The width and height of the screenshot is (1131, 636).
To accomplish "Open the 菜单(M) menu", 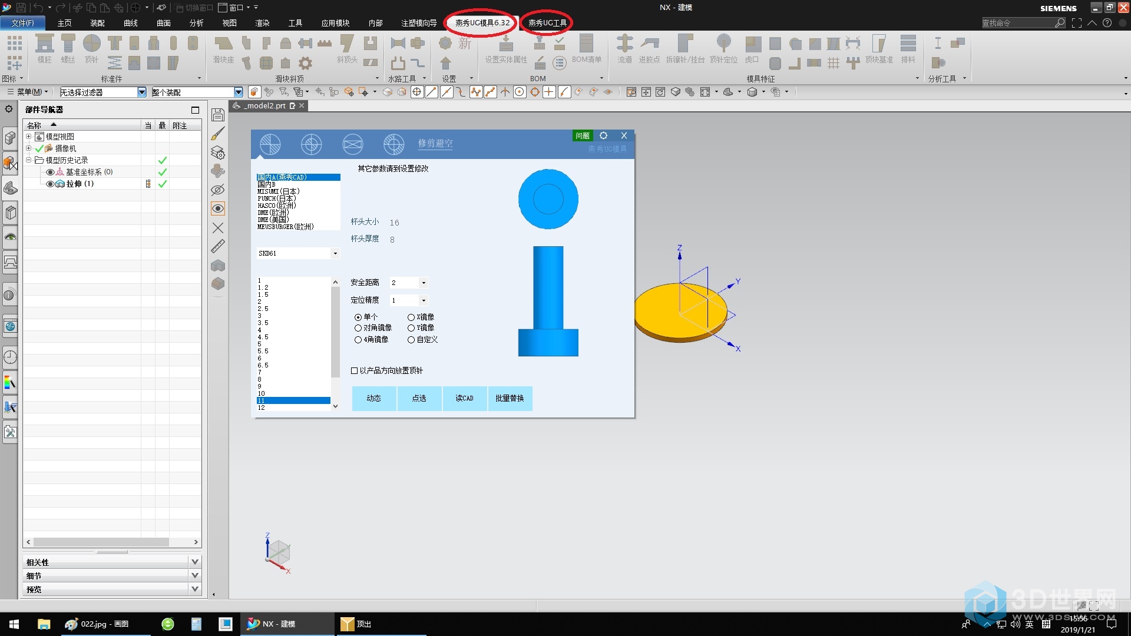I will click(x=28, y=92).
